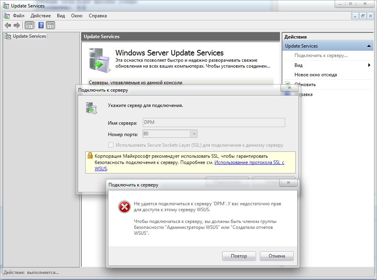This screenshot has width=377, height=280.
Task: Click the Серверы, управляемые из данной консоли text
Action: pyautogui.click(x=135, y=82)
